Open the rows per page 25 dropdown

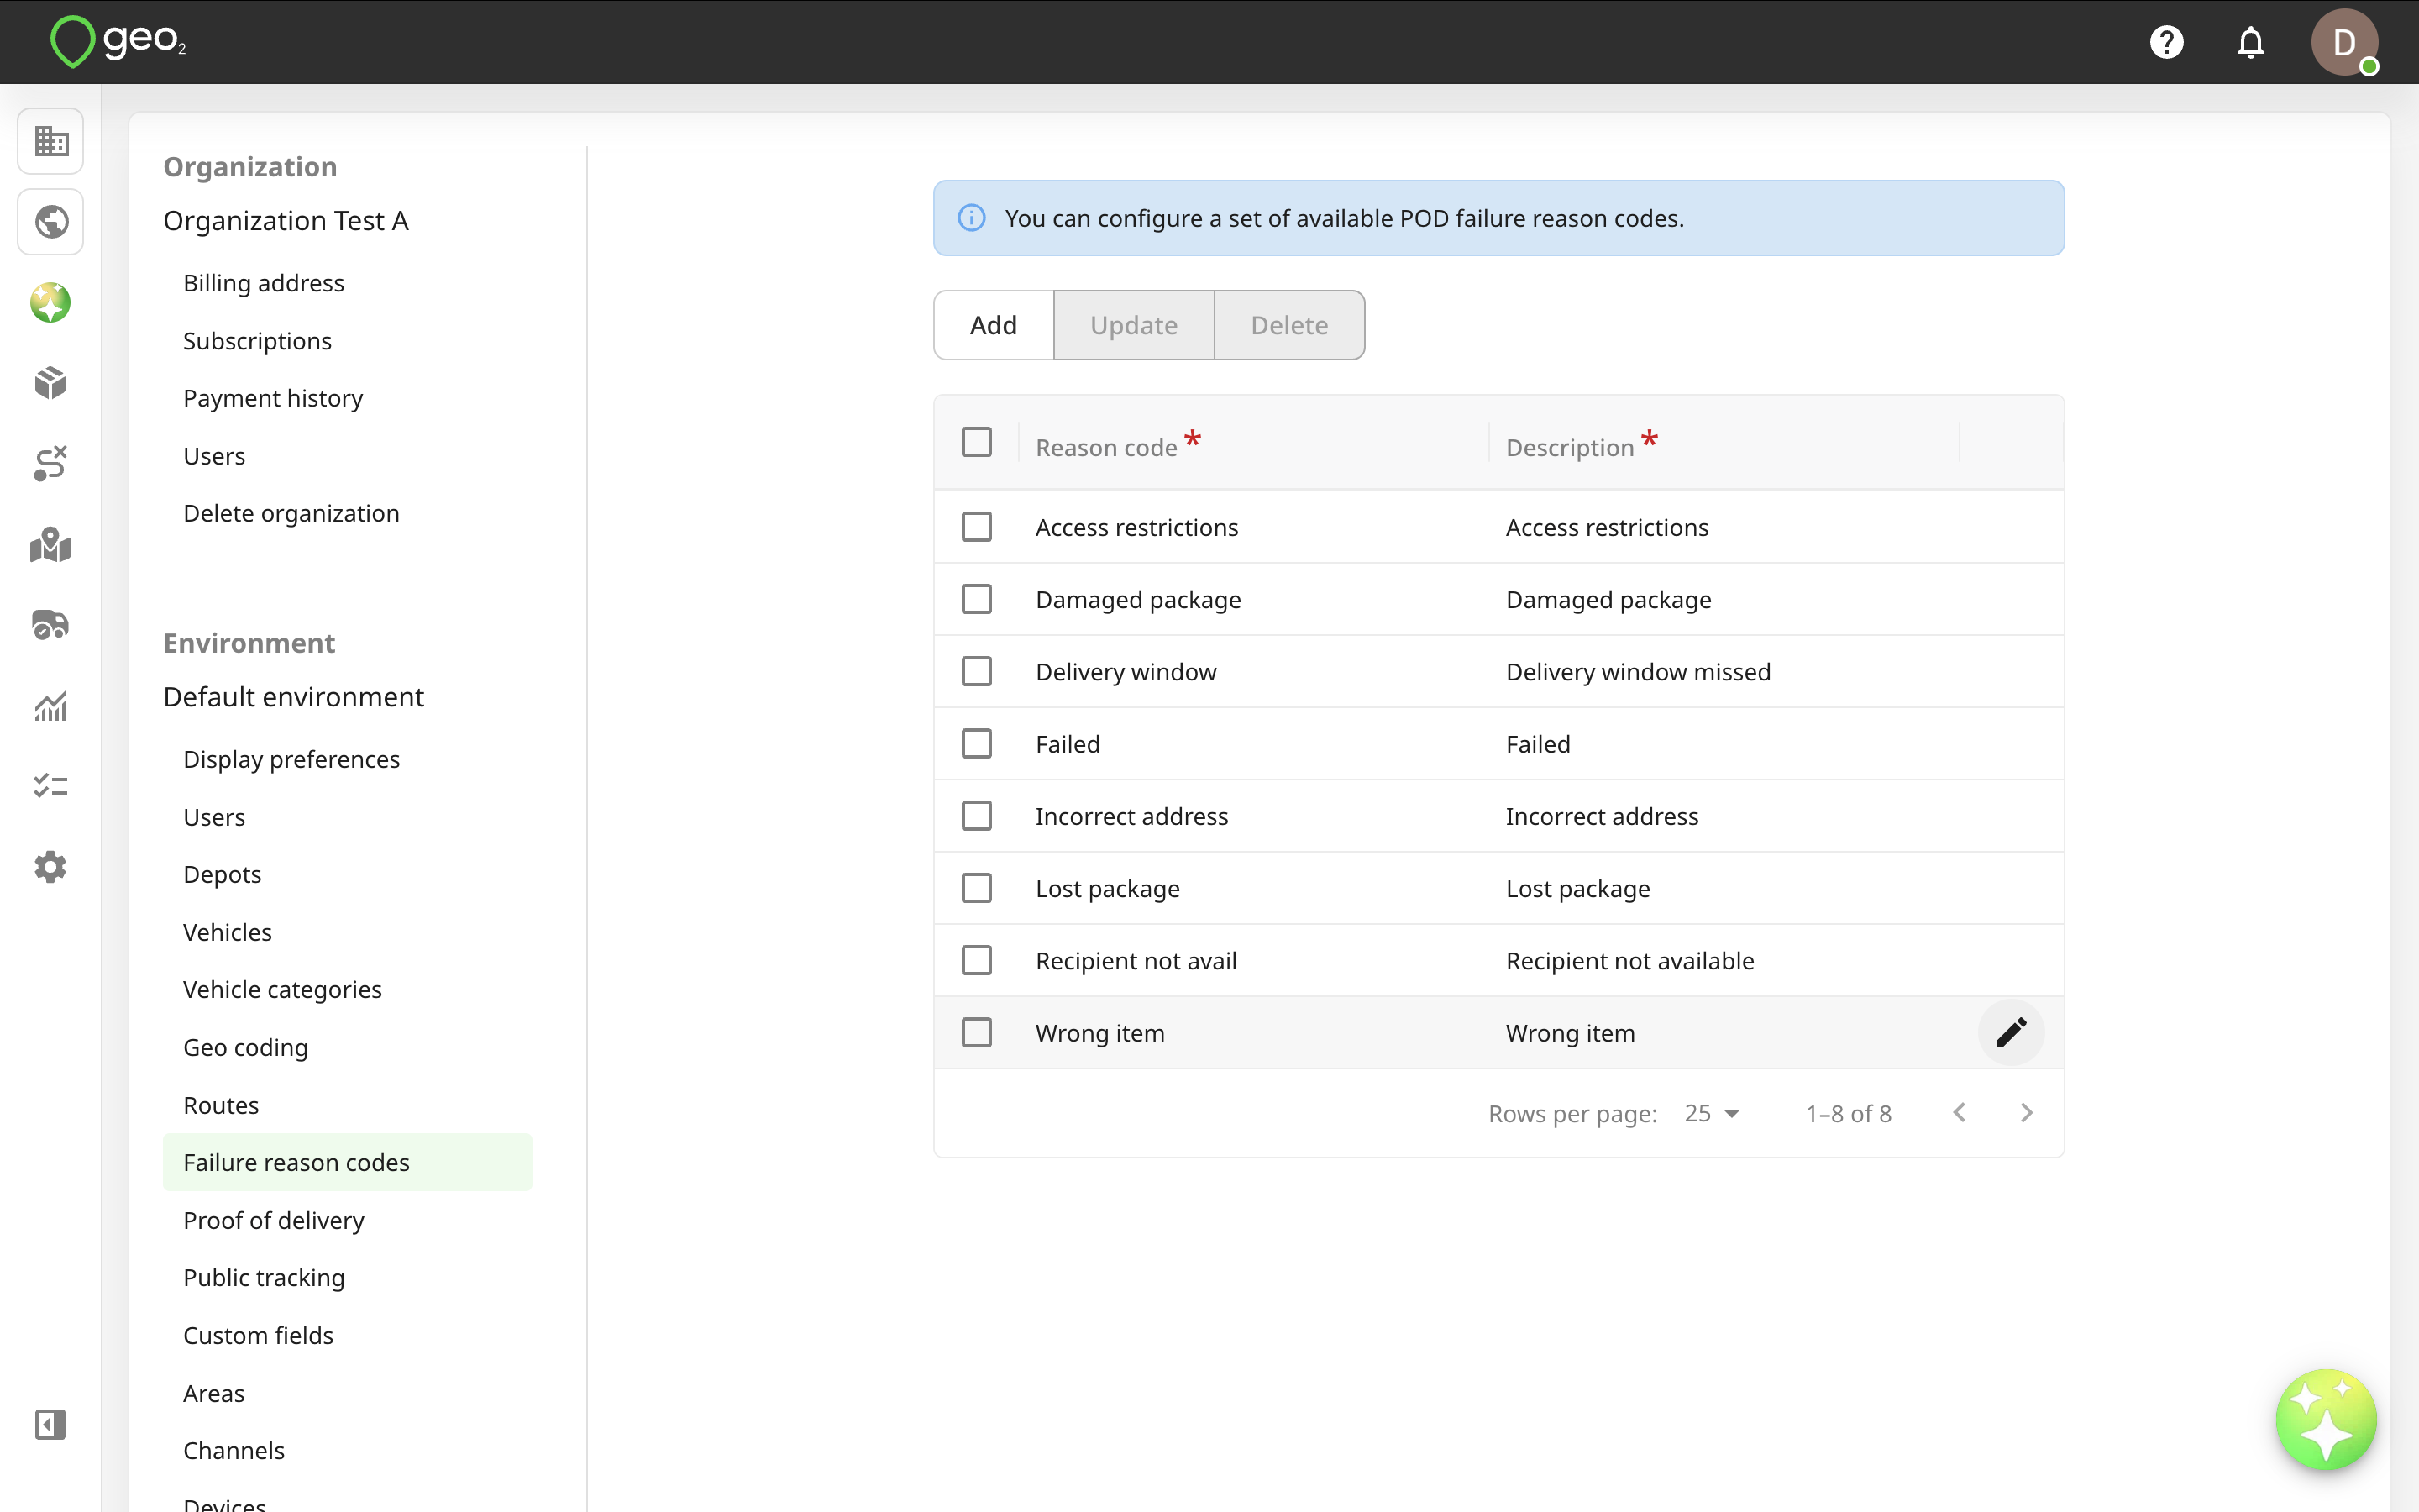click(1713, 1113)
